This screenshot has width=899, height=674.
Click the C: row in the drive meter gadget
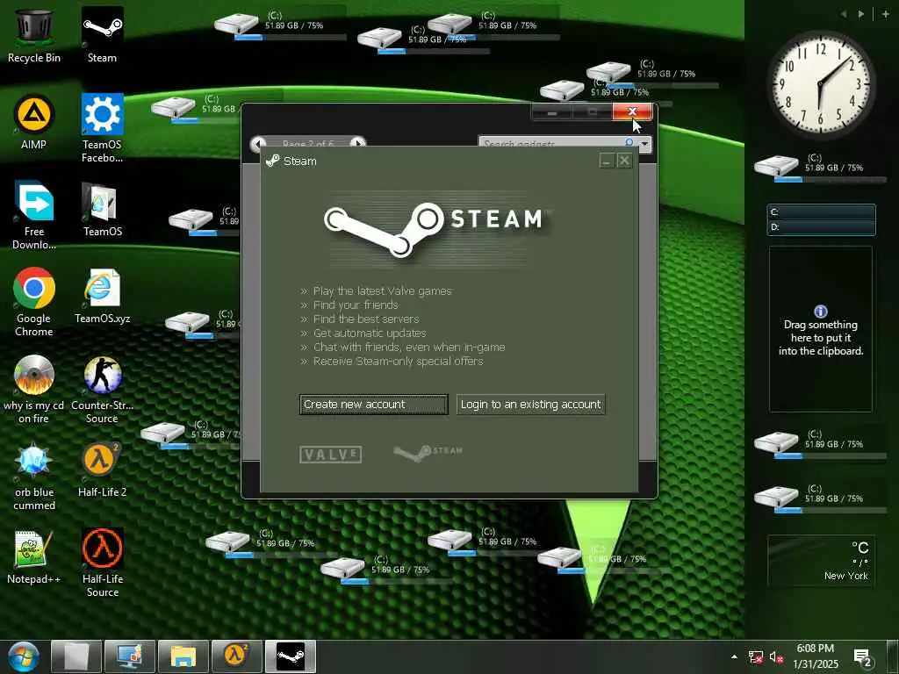pyautogui.click(x=821, y=212)
